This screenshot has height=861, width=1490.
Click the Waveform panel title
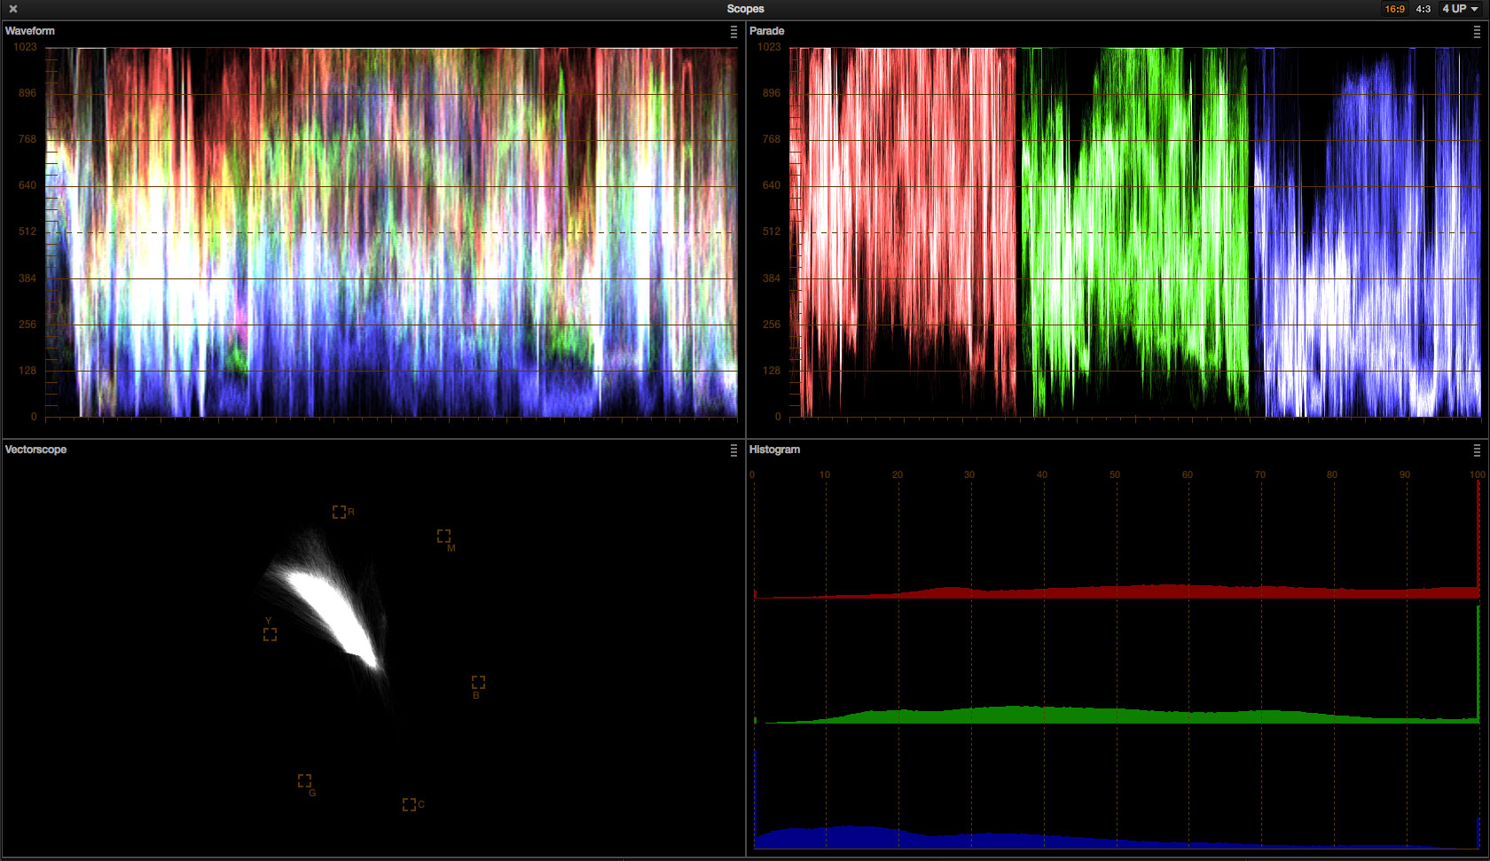click(x=30, y=31)
